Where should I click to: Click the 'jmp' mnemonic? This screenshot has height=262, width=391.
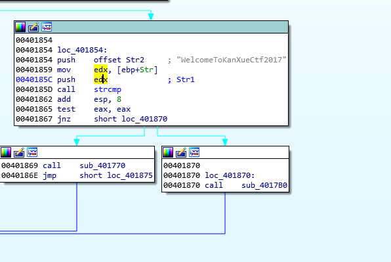click(x=49, y=175)
